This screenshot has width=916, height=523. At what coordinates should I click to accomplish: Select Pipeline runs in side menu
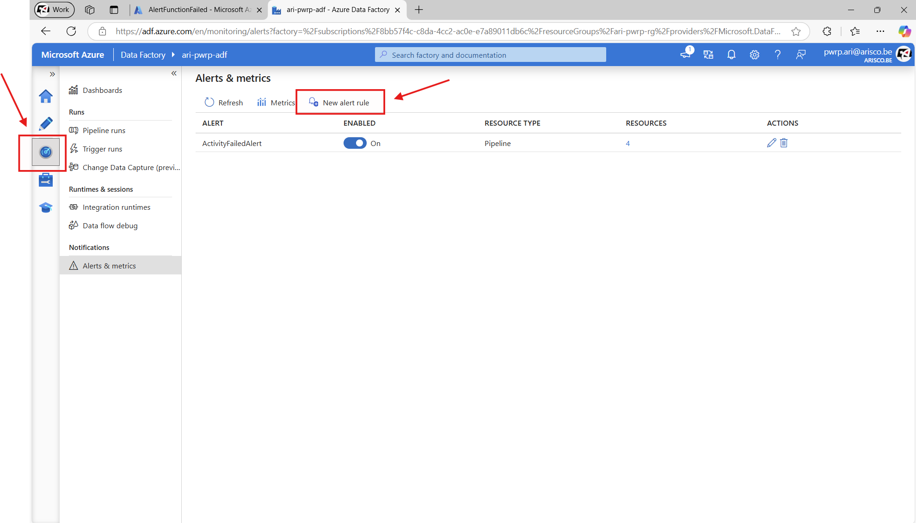104,130
